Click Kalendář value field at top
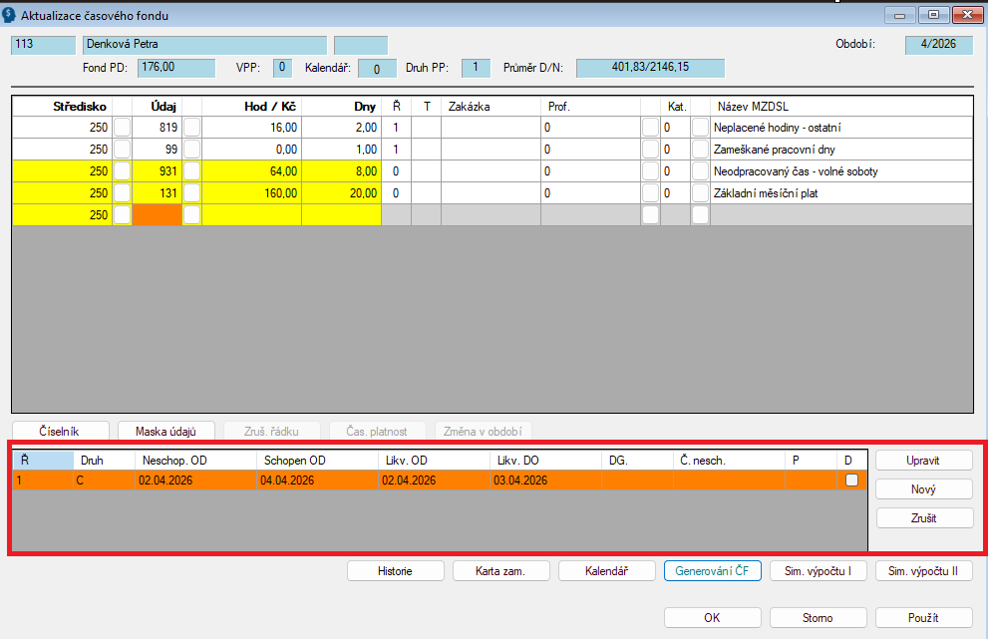Image resolution: width=988 pixels, height=639 pixels. click(377, 68)
